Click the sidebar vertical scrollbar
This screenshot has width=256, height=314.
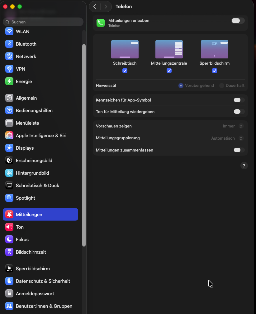coord(84,145)
